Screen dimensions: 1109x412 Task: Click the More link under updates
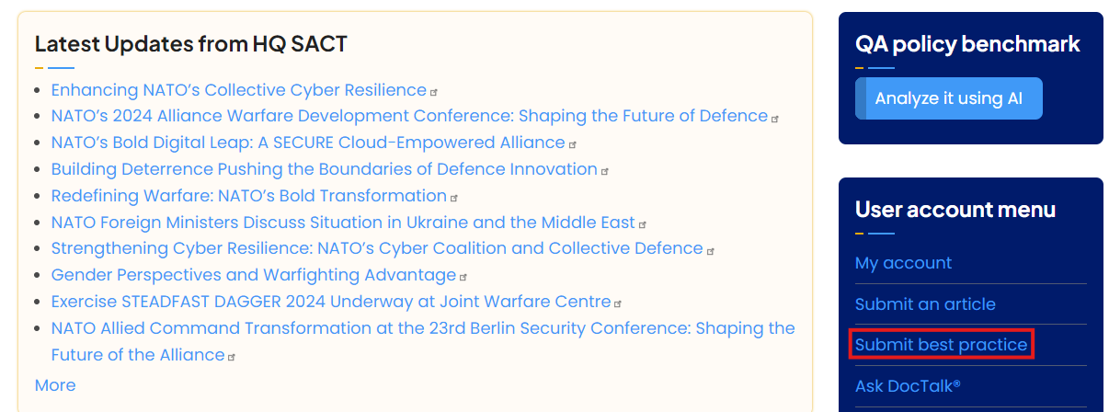(55, 385)
